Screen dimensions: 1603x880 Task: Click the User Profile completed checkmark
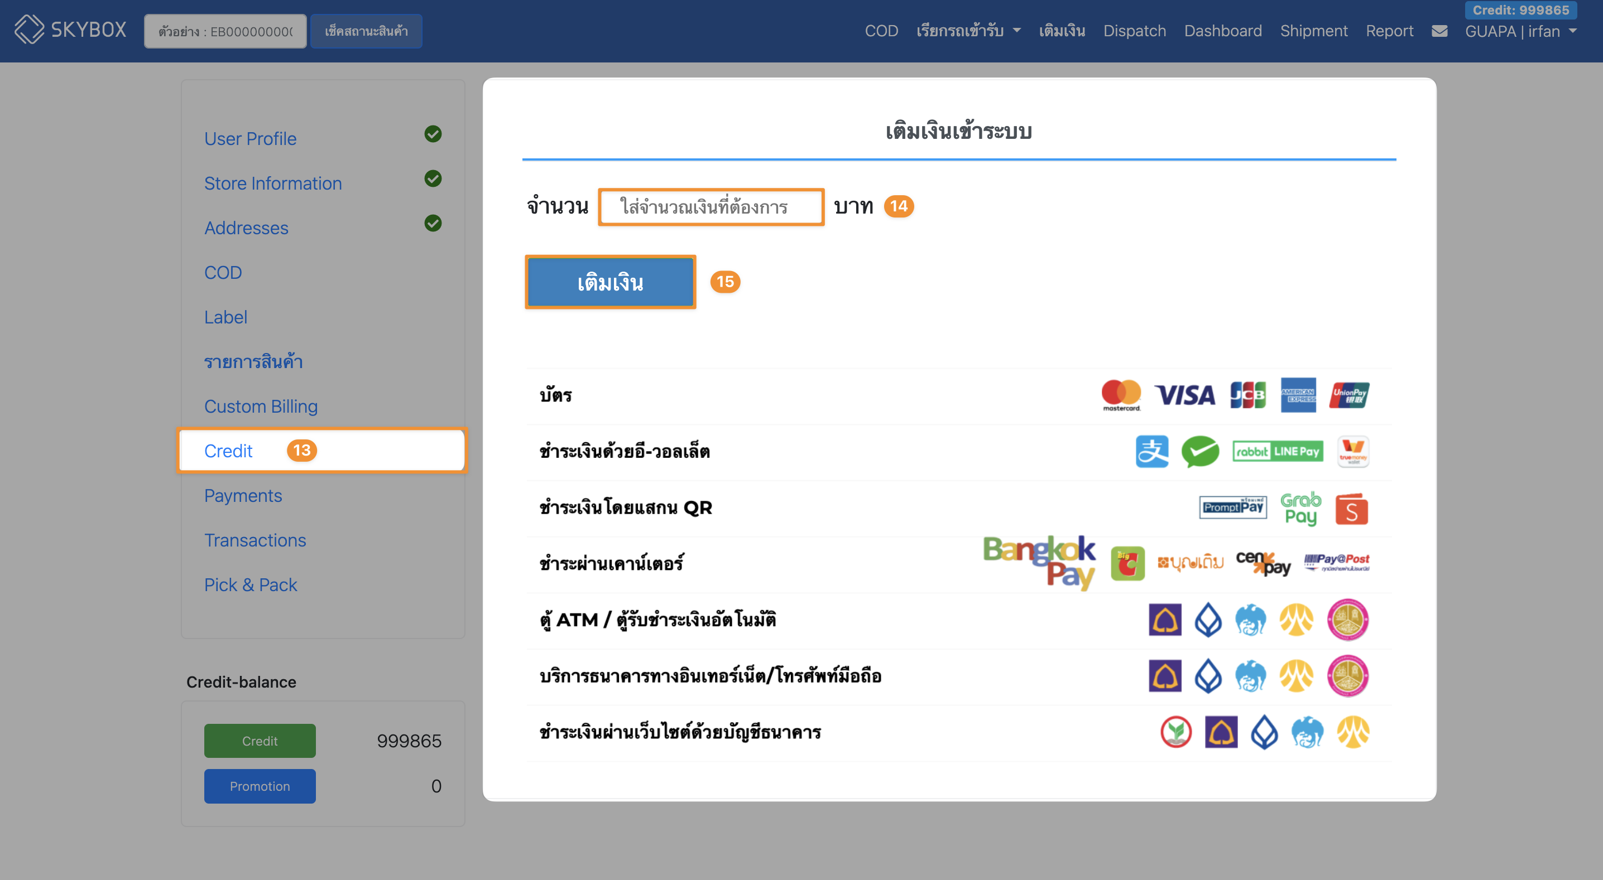point(433,134)
